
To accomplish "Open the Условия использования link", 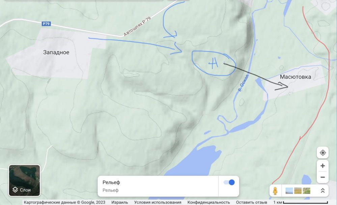I will pyautogui.click(x=158, y=202).
